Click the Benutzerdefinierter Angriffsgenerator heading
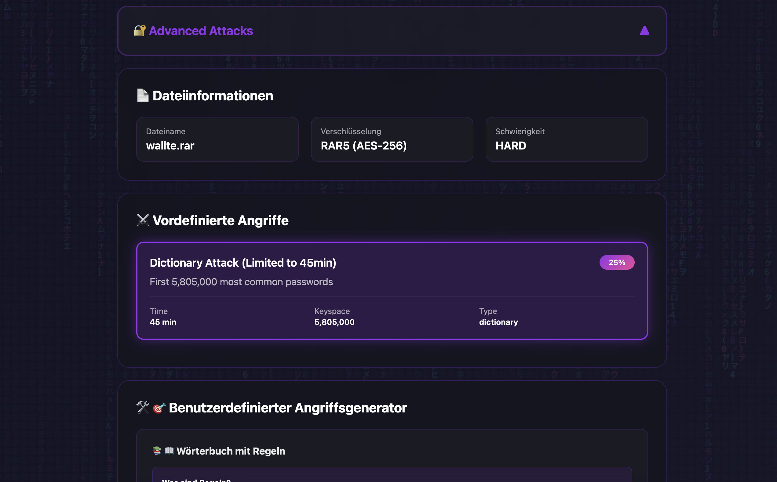This screenshot has height=482, width=777. (x=287, y=407)
